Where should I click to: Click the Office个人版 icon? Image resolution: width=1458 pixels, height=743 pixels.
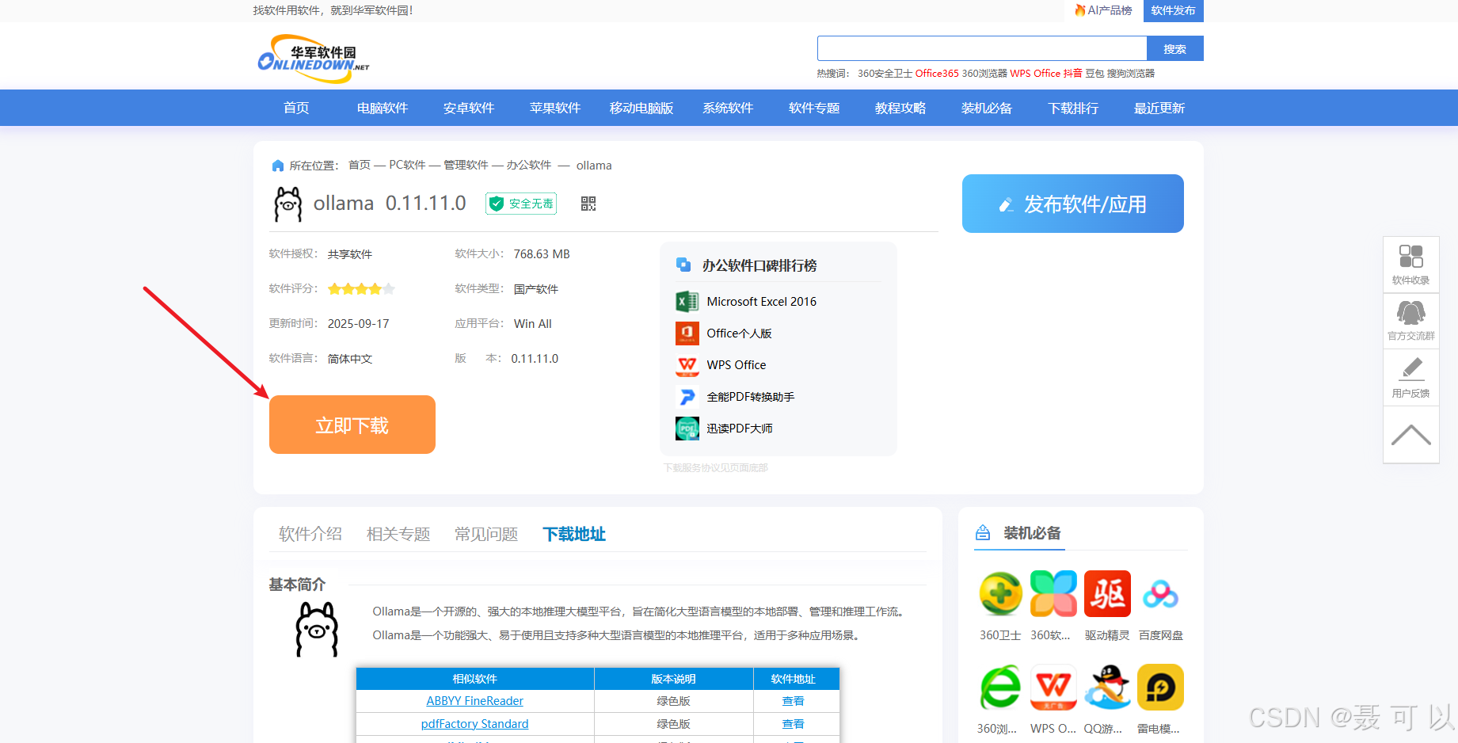(x=687, y=333)
